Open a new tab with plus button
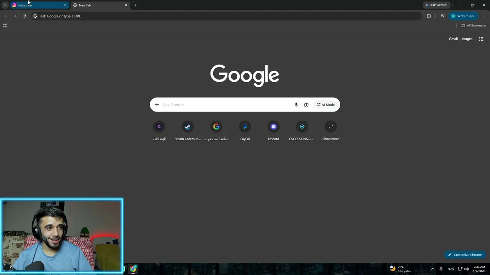This screenshot has width=490, height=275. pos(135,5)
